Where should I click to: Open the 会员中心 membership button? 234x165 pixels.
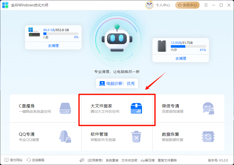(x=187, y=5)
